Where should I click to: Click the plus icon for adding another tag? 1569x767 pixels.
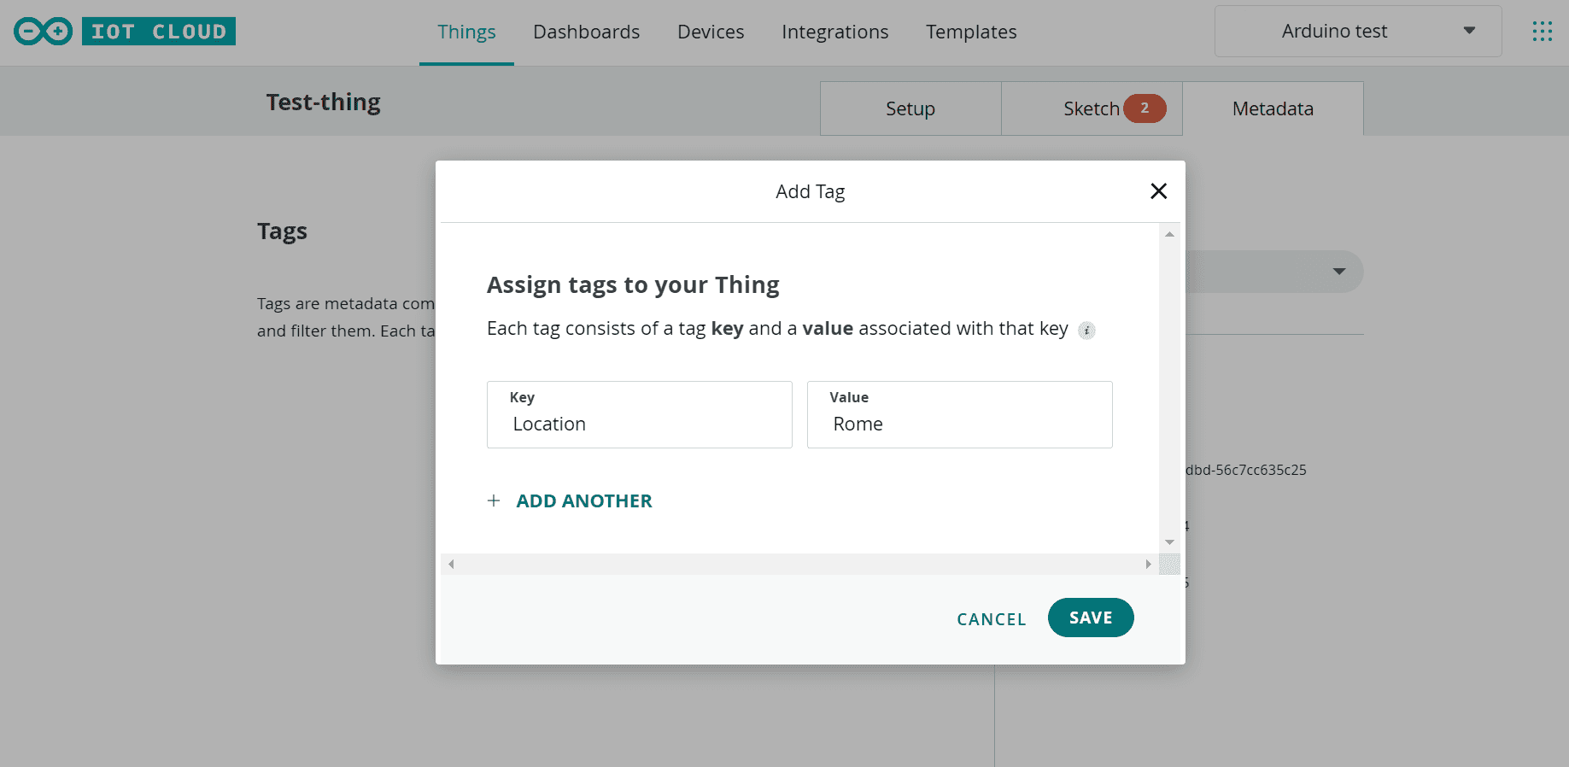point(494,501)
